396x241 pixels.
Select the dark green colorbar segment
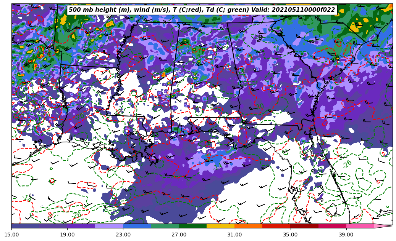pos(192,226)
